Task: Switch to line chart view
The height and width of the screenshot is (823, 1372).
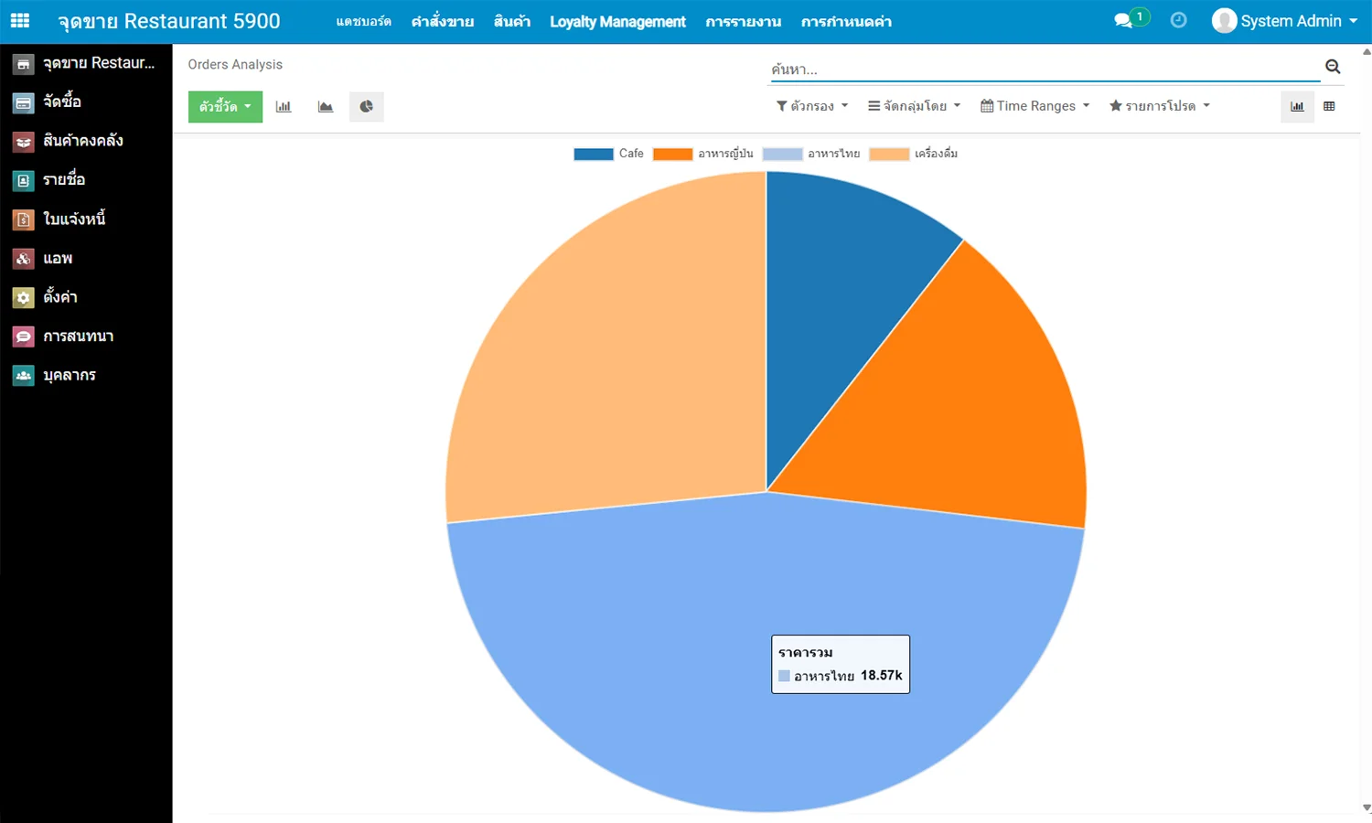Action: [326, 107]
